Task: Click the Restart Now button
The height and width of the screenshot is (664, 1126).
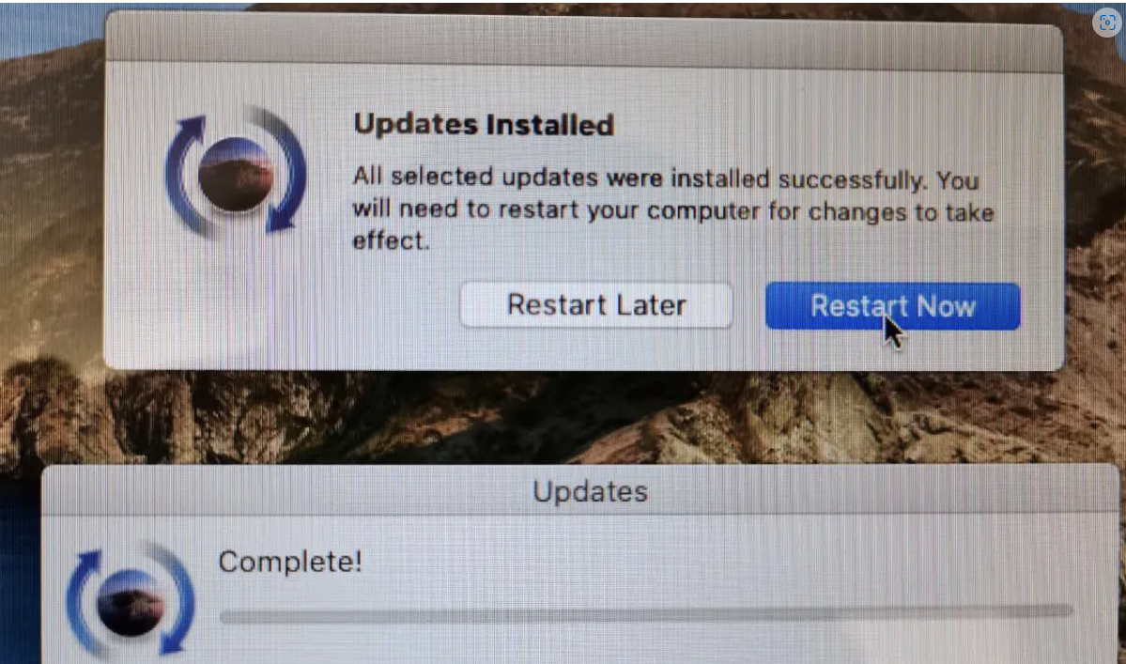Action: 892,306
